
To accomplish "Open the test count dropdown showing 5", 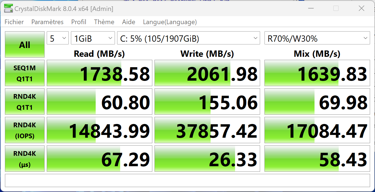I will click(58, 38).
